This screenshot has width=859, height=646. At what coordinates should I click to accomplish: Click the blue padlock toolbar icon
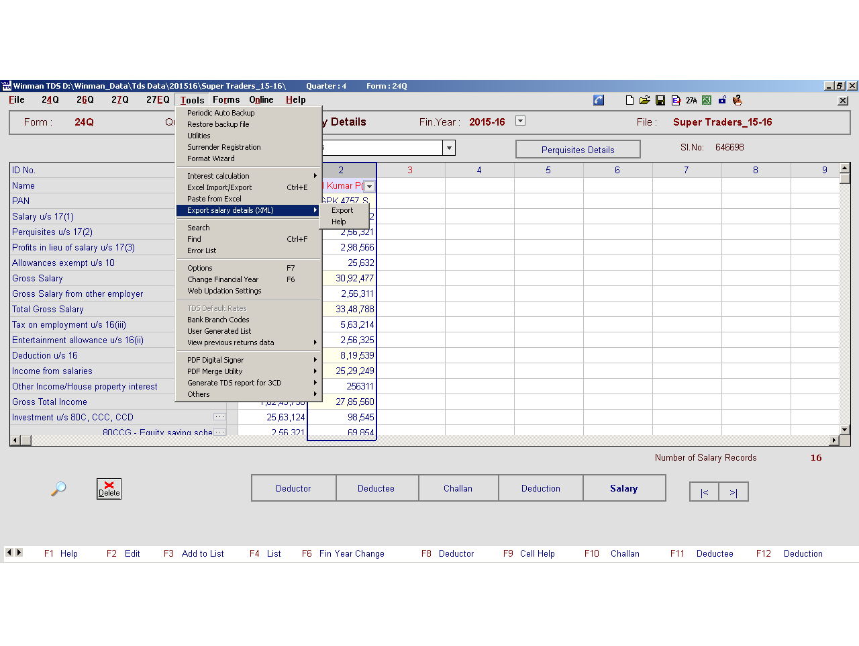pyautogui.click(x=722, y=100)
